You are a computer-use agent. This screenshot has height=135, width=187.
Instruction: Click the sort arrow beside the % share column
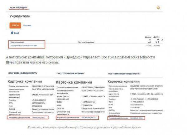coord(158,42)
